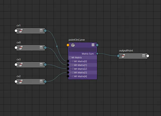Collapse the Wt Matrix attribute group
Viewport: 161px width, 116px height.
(70, 57)
